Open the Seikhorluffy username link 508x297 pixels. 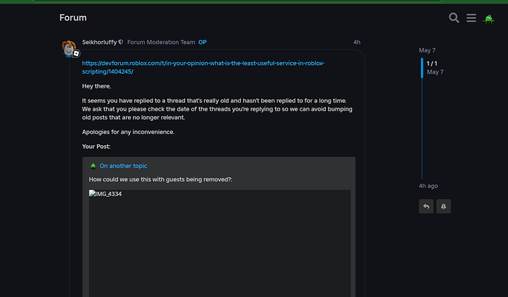click(99, 43)
